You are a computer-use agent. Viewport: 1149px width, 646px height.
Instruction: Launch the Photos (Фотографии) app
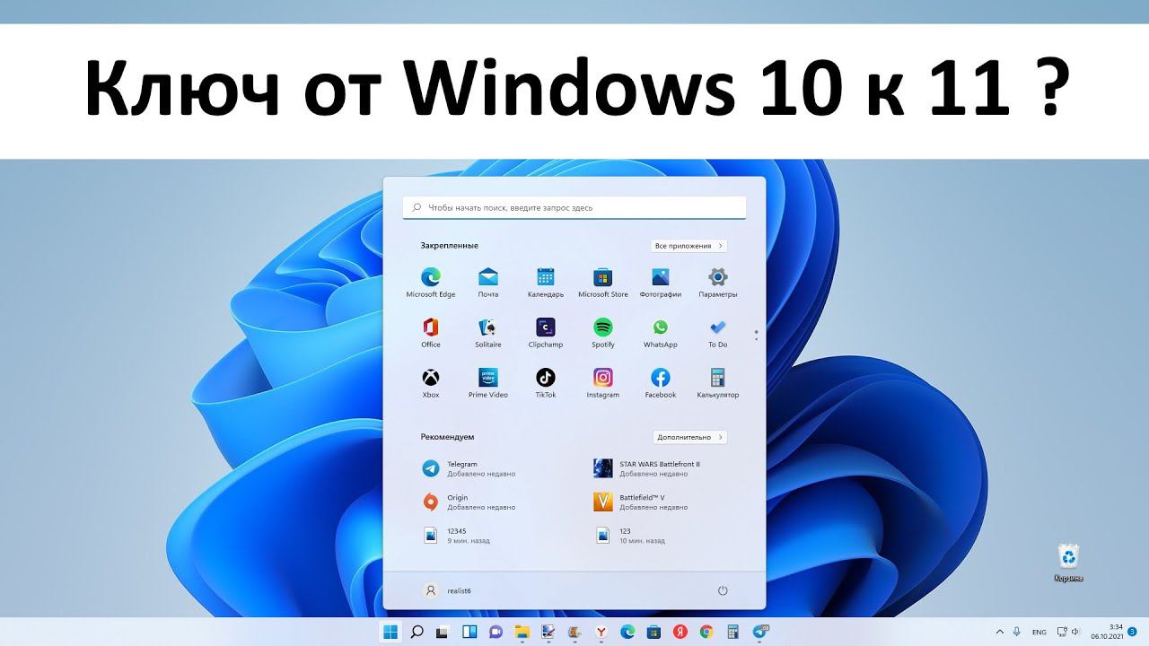coord(661,282)
